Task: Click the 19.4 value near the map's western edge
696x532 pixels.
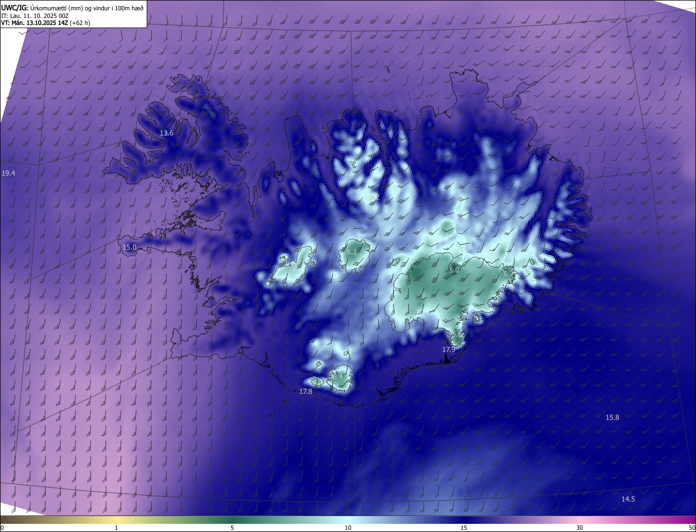Action: pyautogui.click(x=9, y=173)
